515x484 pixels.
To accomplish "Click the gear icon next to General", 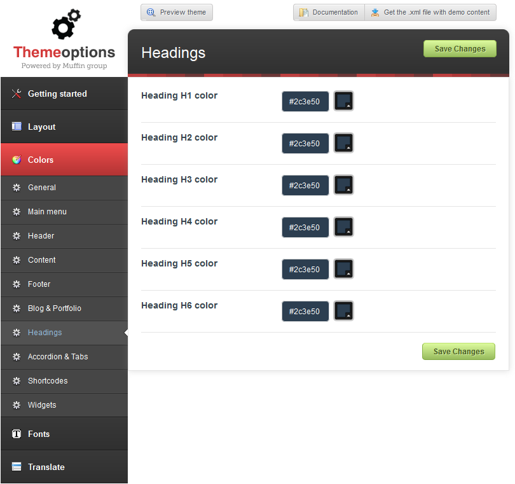I will 17,188.
